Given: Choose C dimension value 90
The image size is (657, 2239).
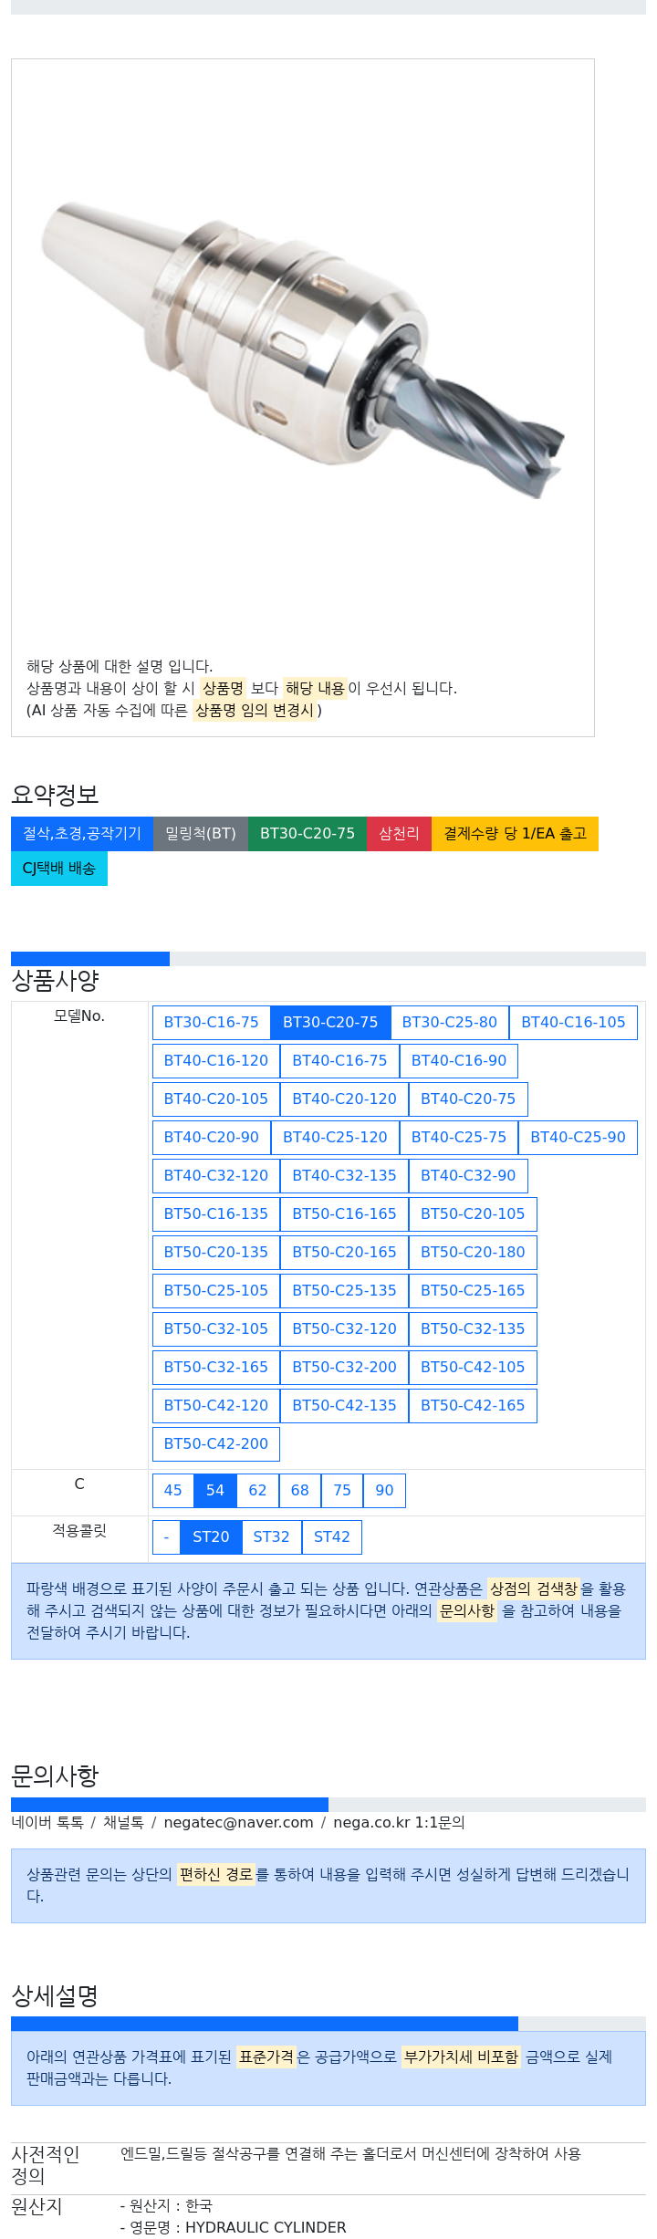Looking at the screenshot, I should tap(384, 1490).
